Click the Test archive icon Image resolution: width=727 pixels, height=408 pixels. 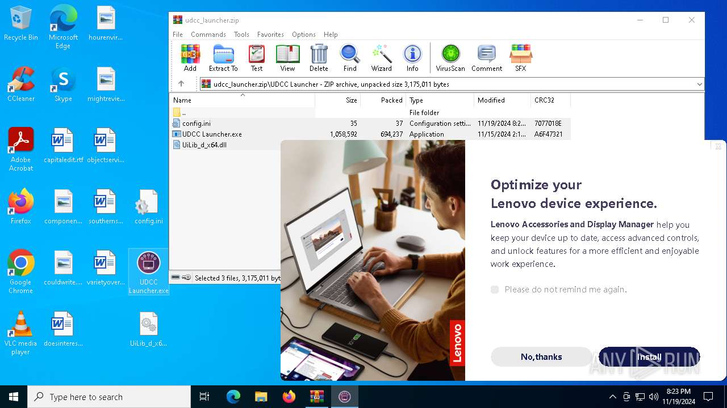coord(257,58)
